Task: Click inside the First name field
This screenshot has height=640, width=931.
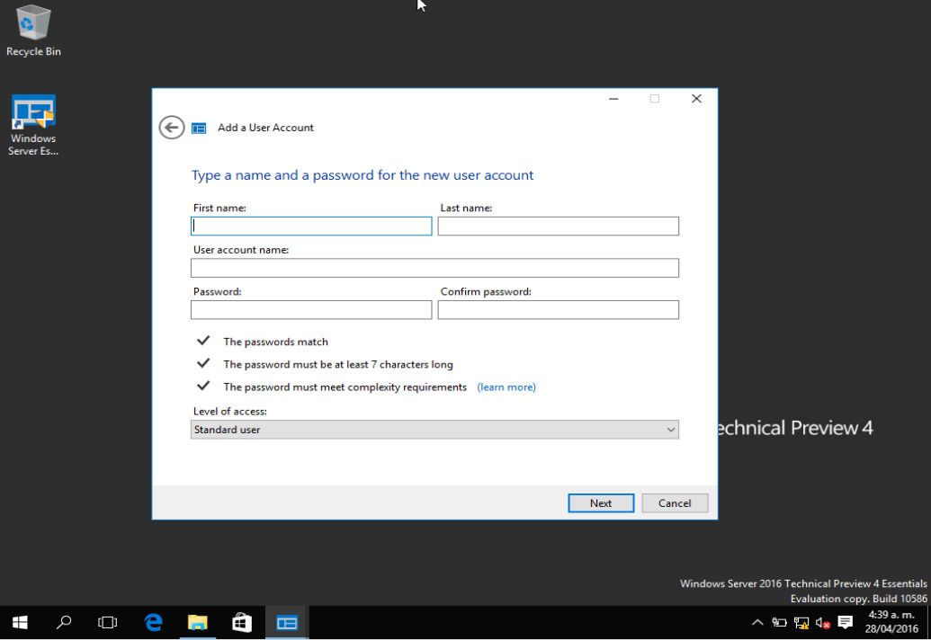Action: (310, 226)
